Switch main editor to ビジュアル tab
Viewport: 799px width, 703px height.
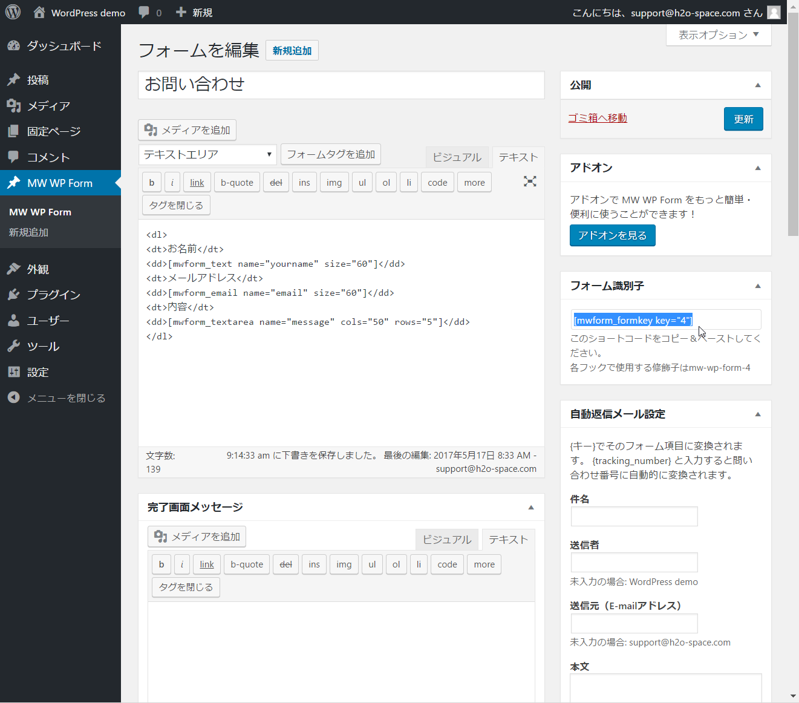(x=457, y=157)
